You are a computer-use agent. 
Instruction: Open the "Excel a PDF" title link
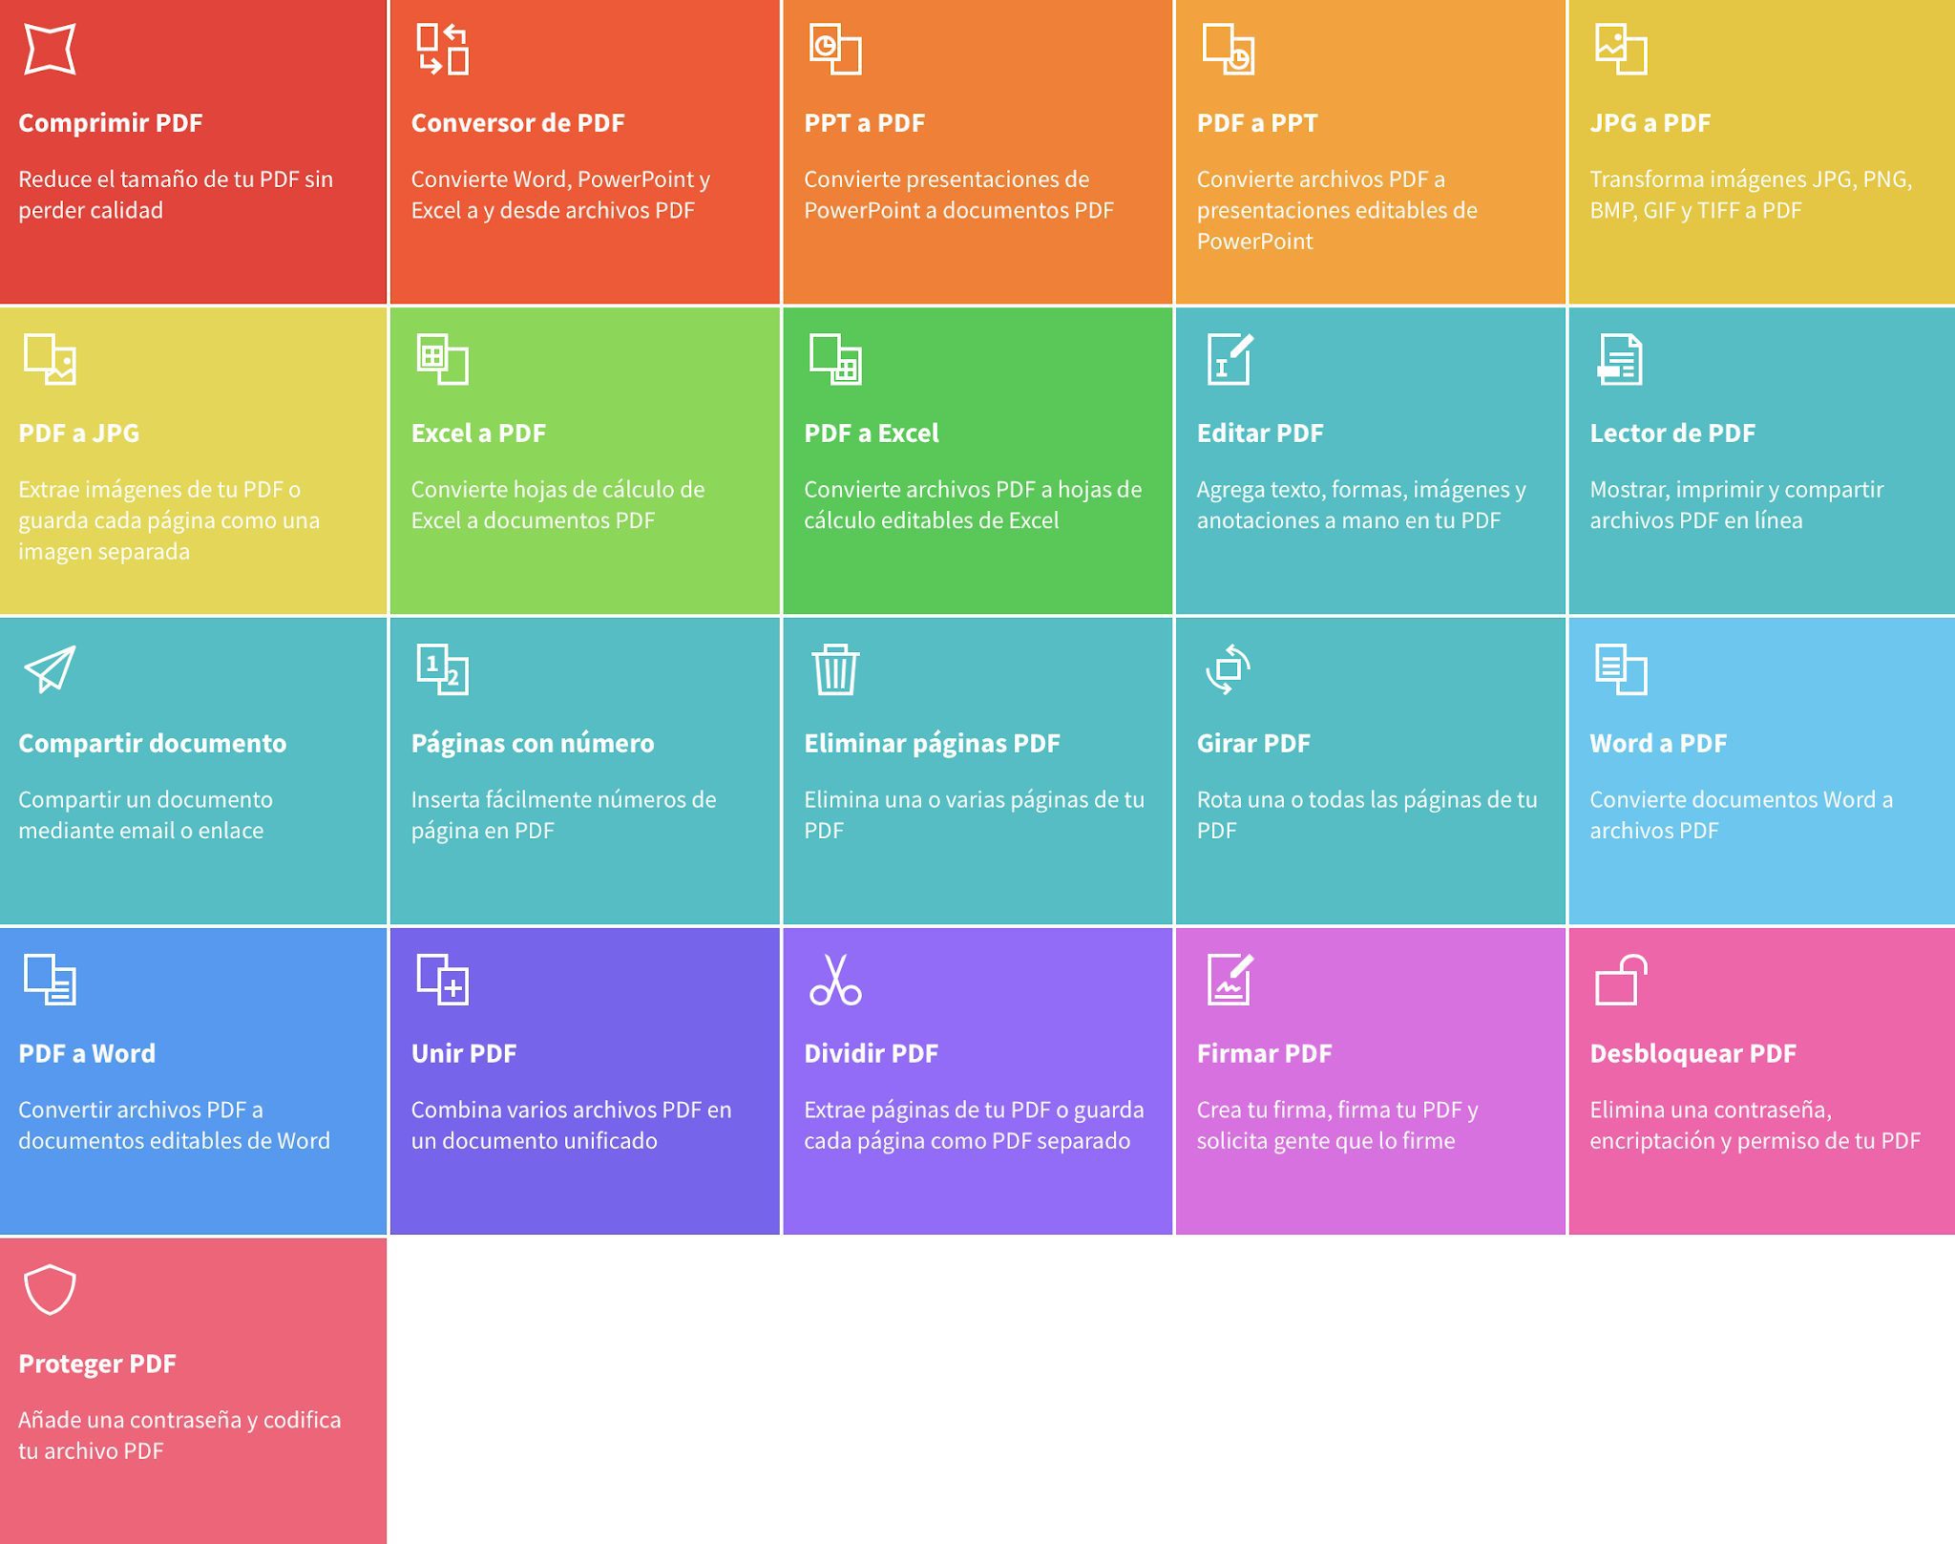click(479, 434)
